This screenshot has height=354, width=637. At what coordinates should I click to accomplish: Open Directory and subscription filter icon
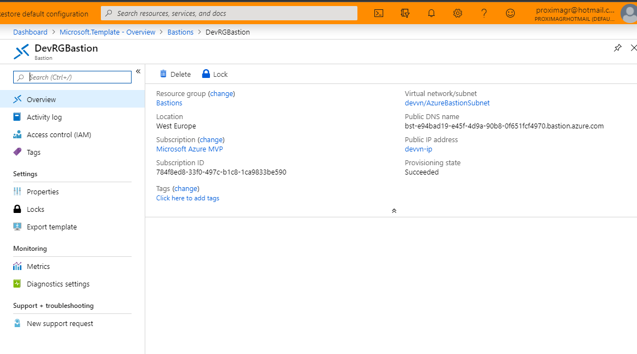coord(405,13)
